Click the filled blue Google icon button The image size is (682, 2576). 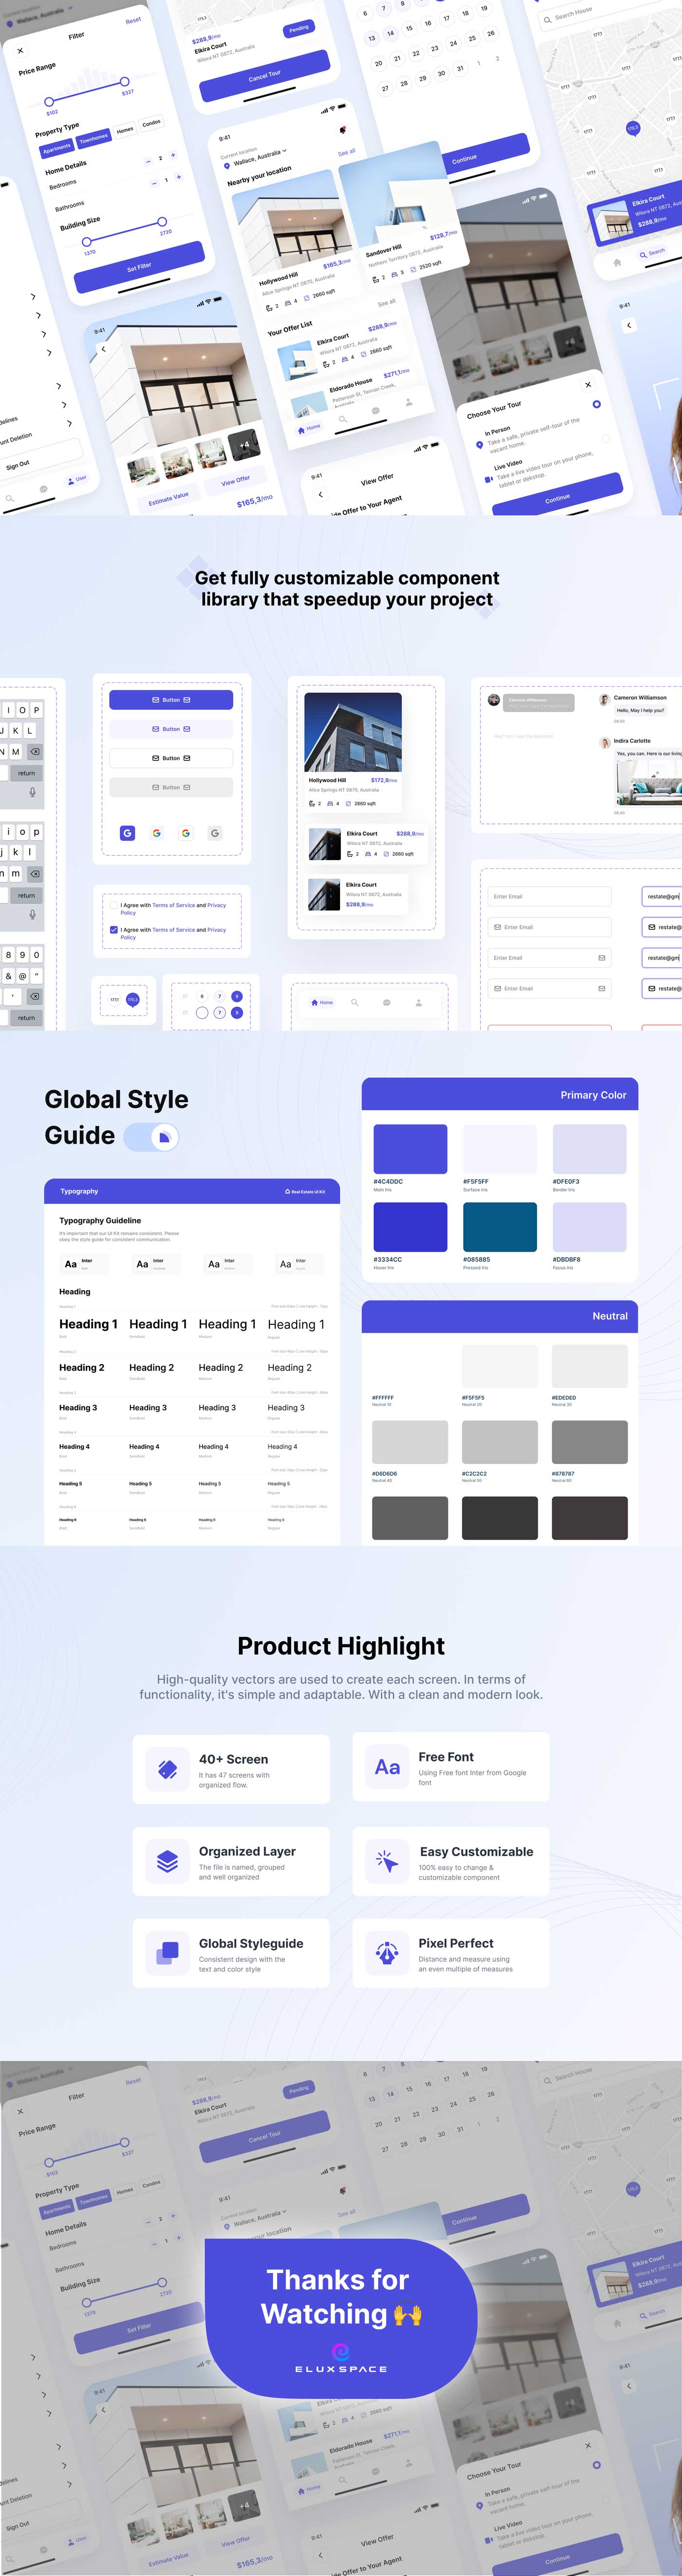click(x=127, y=833)
